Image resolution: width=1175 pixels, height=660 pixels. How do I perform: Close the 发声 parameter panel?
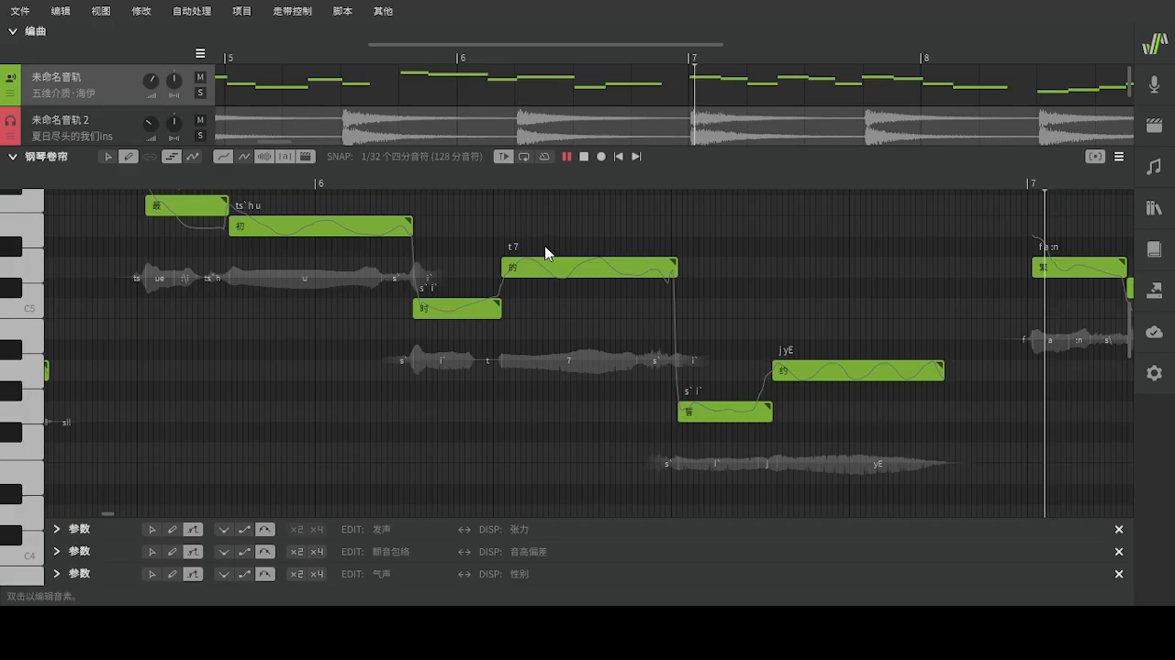1119,530
